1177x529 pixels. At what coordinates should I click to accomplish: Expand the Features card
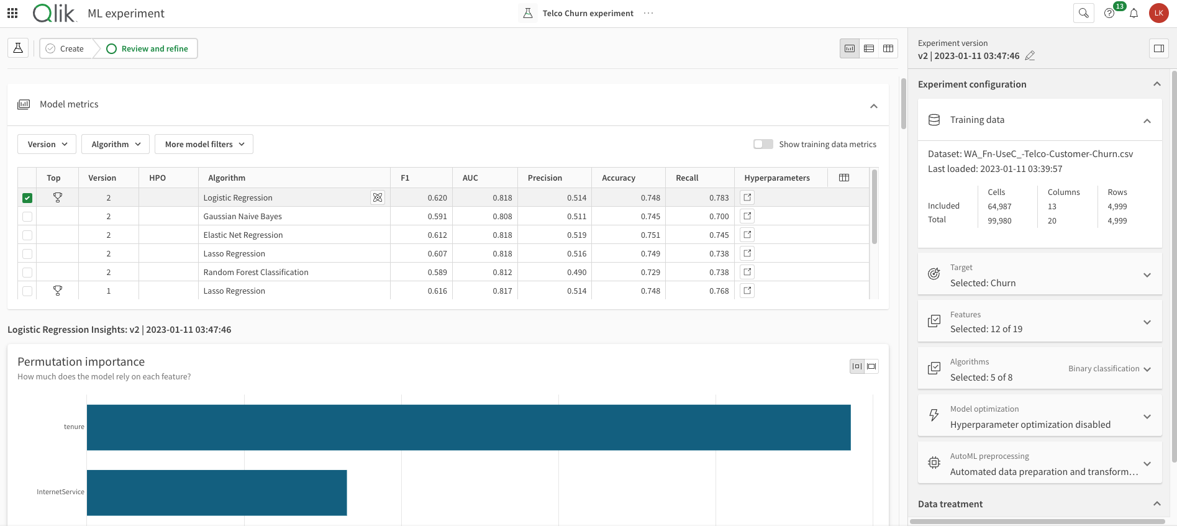[1147, 322]
